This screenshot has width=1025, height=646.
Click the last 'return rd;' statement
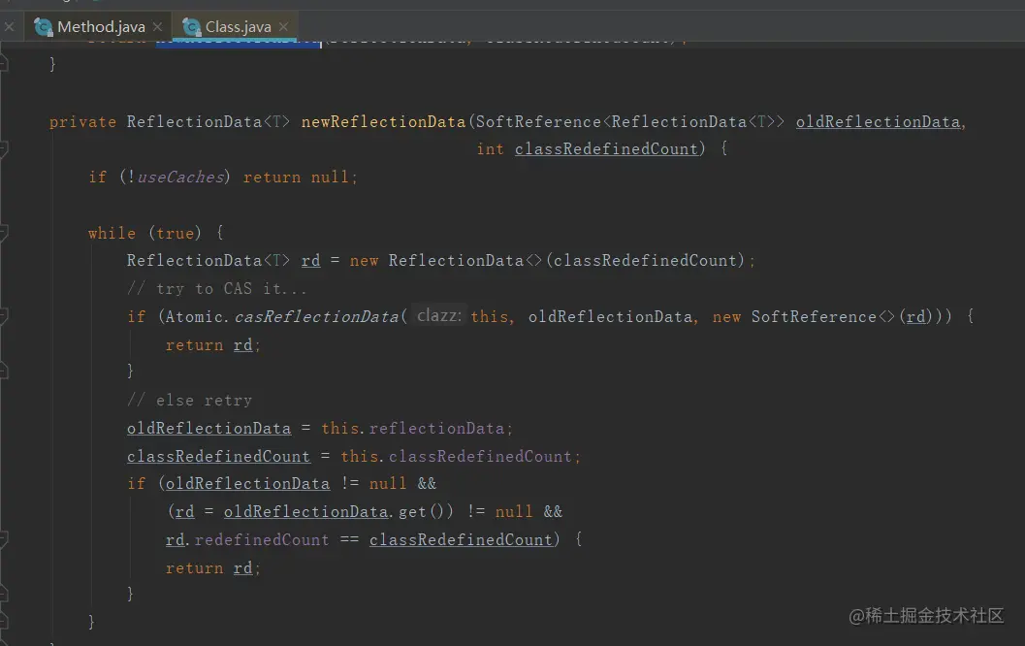212,568
